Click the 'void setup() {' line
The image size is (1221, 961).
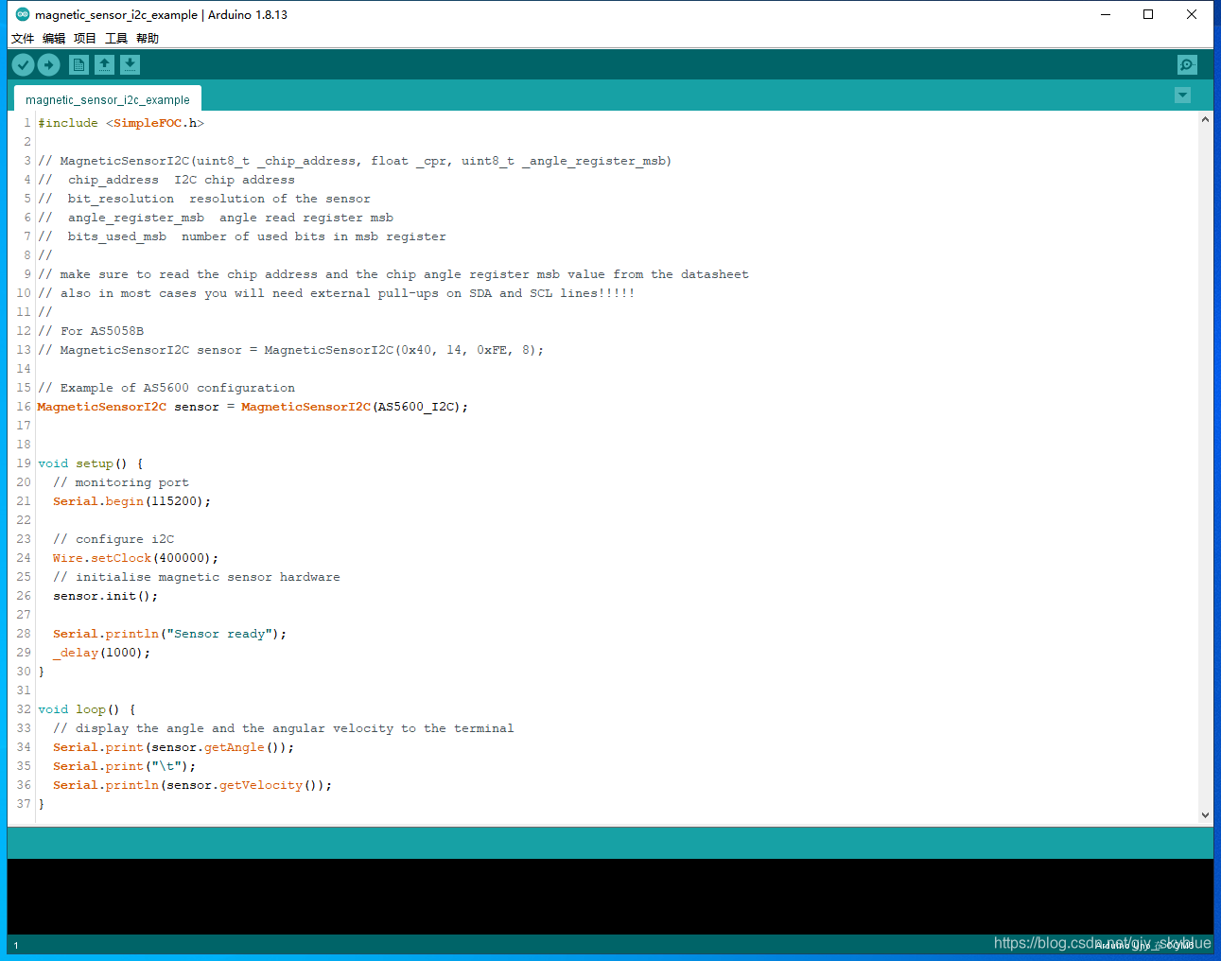[x=91, y=463]
